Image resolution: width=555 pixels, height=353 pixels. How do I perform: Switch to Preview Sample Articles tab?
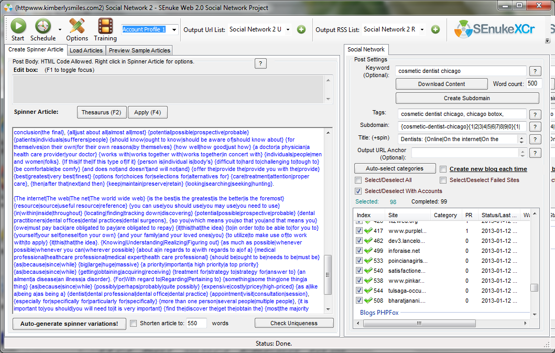(139, 51)
